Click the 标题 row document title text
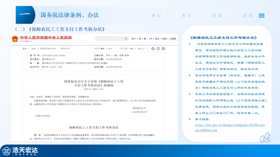 75,63
